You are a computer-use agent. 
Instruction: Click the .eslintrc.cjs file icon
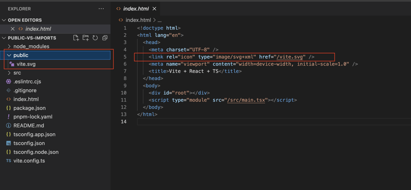(x=8, y=81)
